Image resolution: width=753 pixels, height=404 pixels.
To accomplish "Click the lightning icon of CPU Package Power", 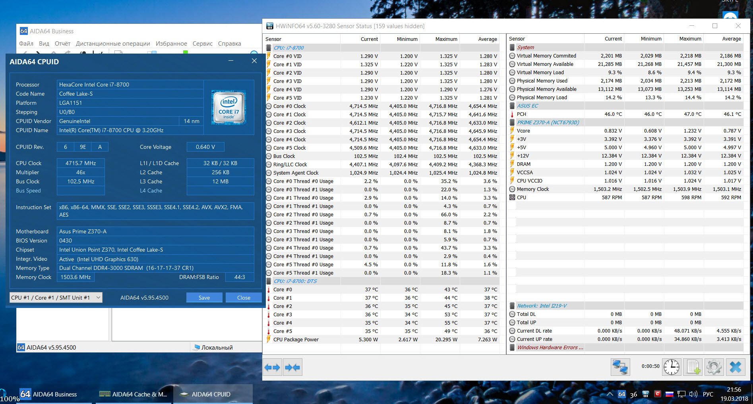I will [269, 339].
